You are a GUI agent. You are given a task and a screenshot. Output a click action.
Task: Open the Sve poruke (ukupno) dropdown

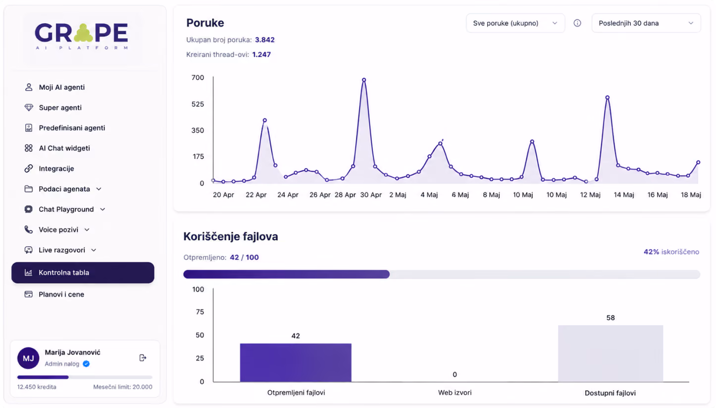515,23
